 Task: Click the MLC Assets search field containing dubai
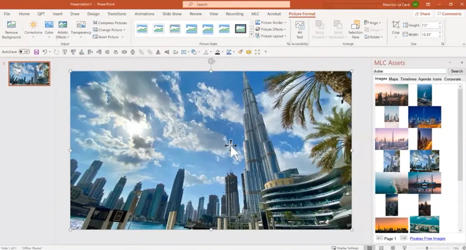410,71
